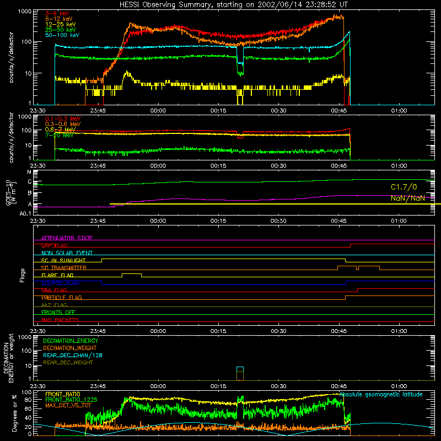Click the GOES-10 y-axis title
Viewport: 441px width, 441px height.
(x=11, y=192)
